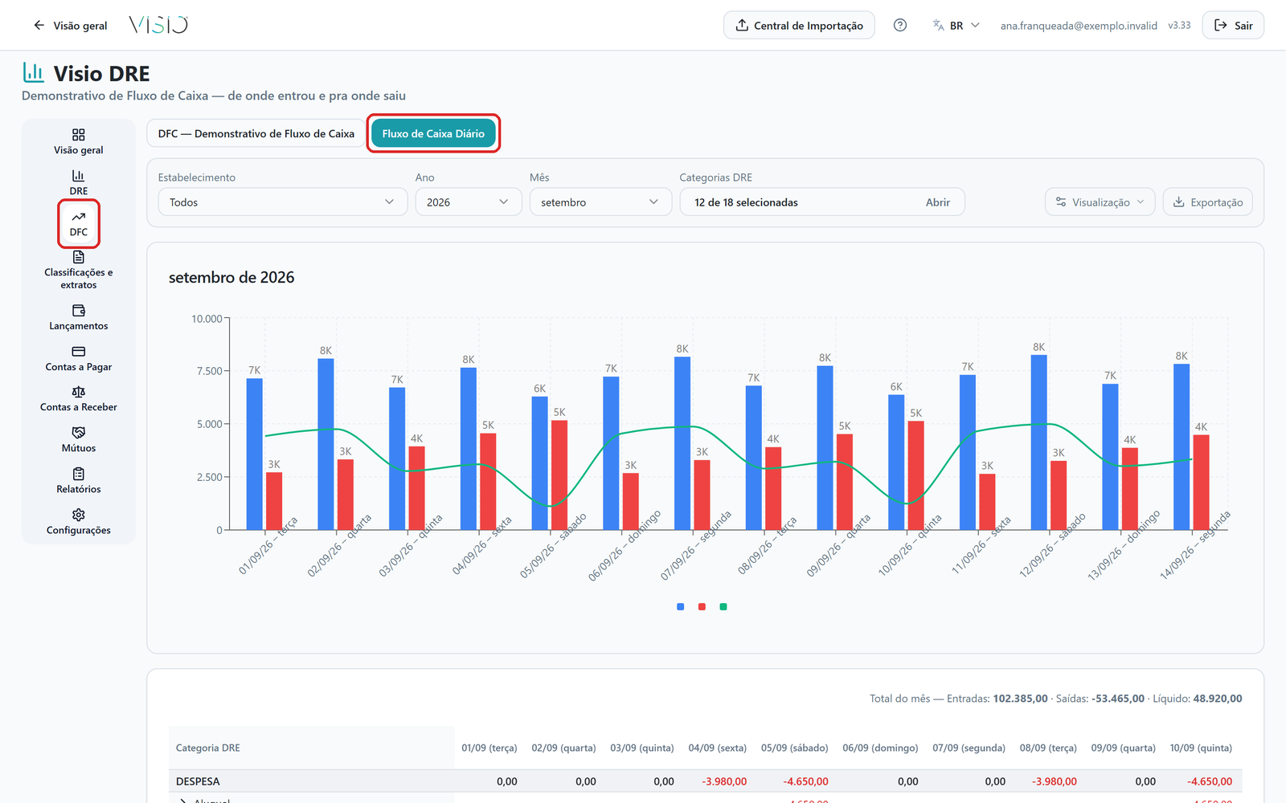
Task: Click the help question mark icon
Action: tap(900, 26)
